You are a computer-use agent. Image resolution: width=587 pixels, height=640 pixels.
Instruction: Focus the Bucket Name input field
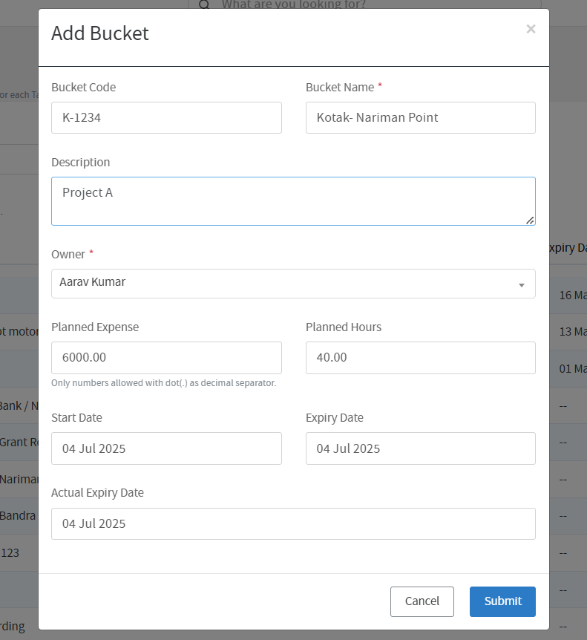pos(420,117)
